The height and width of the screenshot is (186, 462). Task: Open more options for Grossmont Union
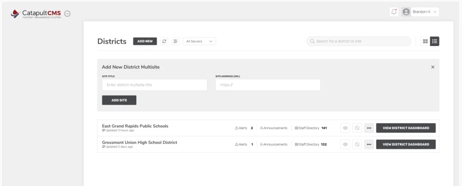369,144
